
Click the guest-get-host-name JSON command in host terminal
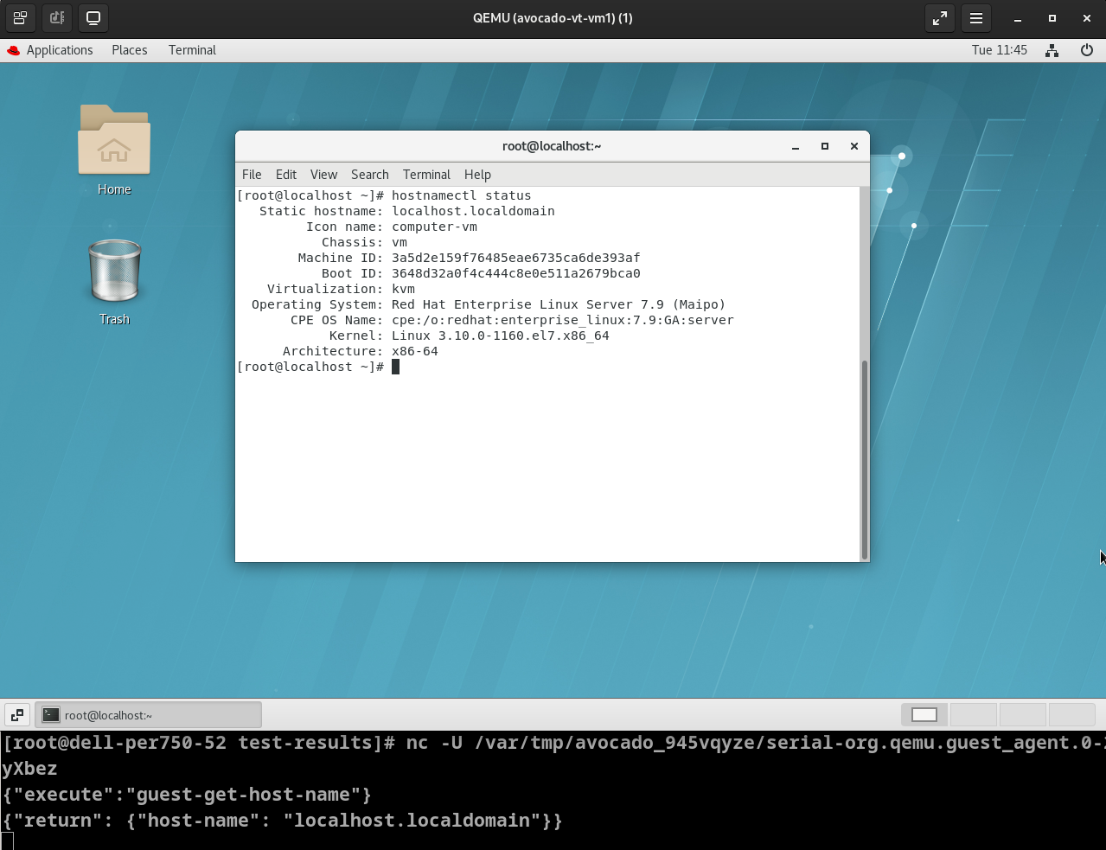coord(187,795)
